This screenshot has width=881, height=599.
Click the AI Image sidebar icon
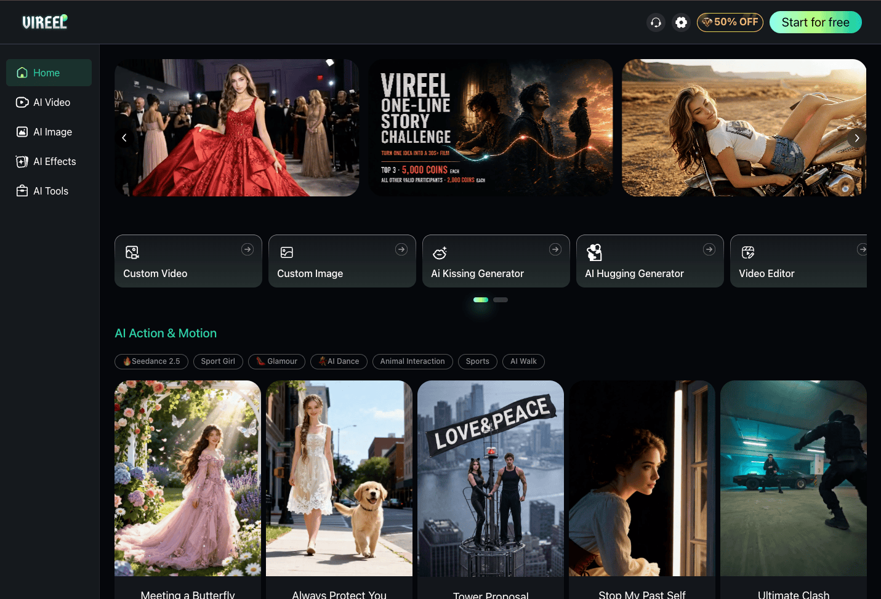click(x=22, y=132)
